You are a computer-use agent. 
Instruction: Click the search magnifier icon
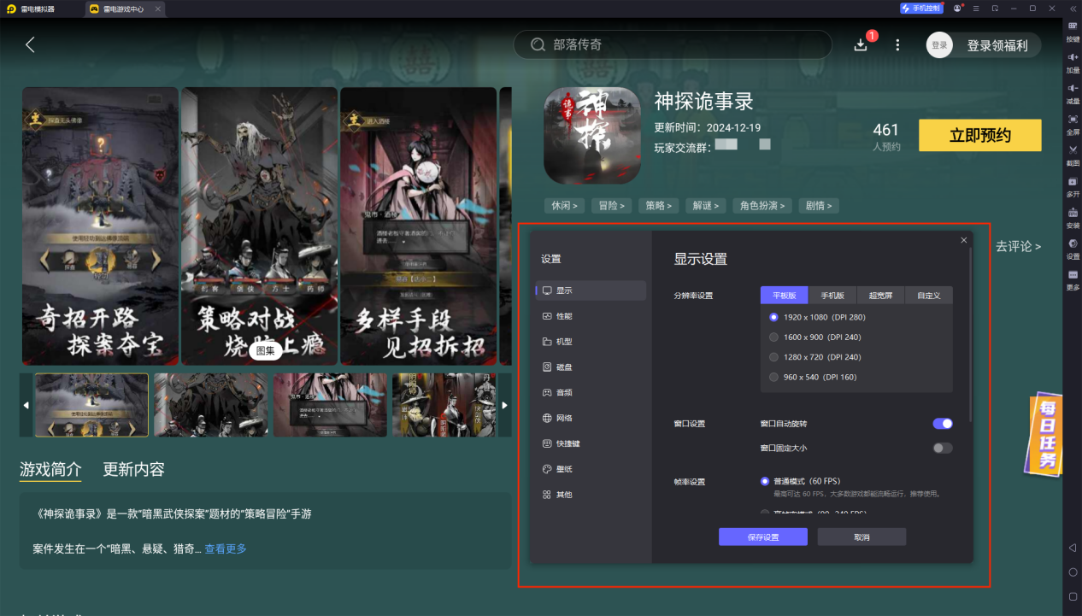[538, 44]
